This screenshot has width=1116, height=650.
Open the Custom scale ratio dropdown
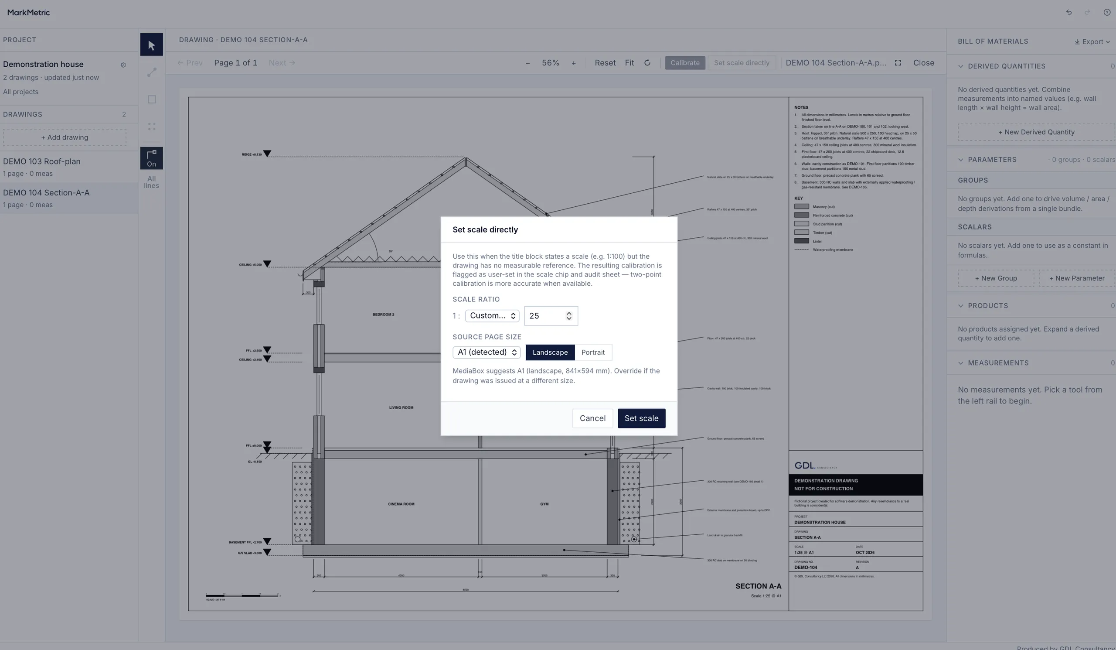[x=492, y=316]
